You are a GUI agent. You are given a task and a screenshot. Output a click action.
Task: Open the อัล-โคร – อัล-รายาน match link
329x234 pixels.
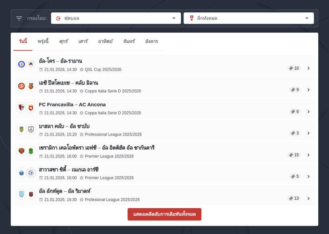coord(60,61)
